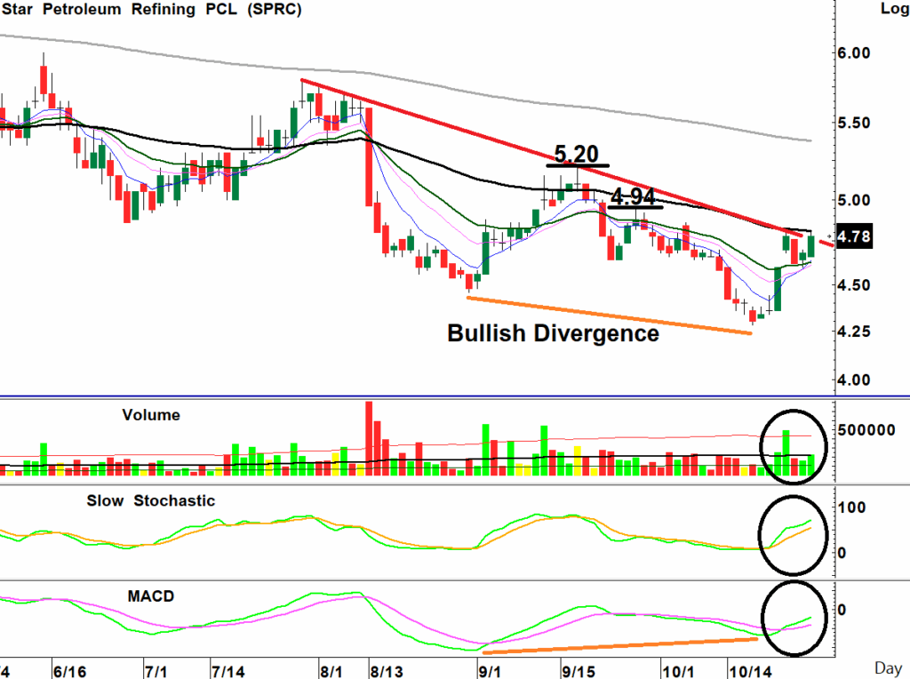Click the MACD panel label
910x679 pixels.
[149, 594]
